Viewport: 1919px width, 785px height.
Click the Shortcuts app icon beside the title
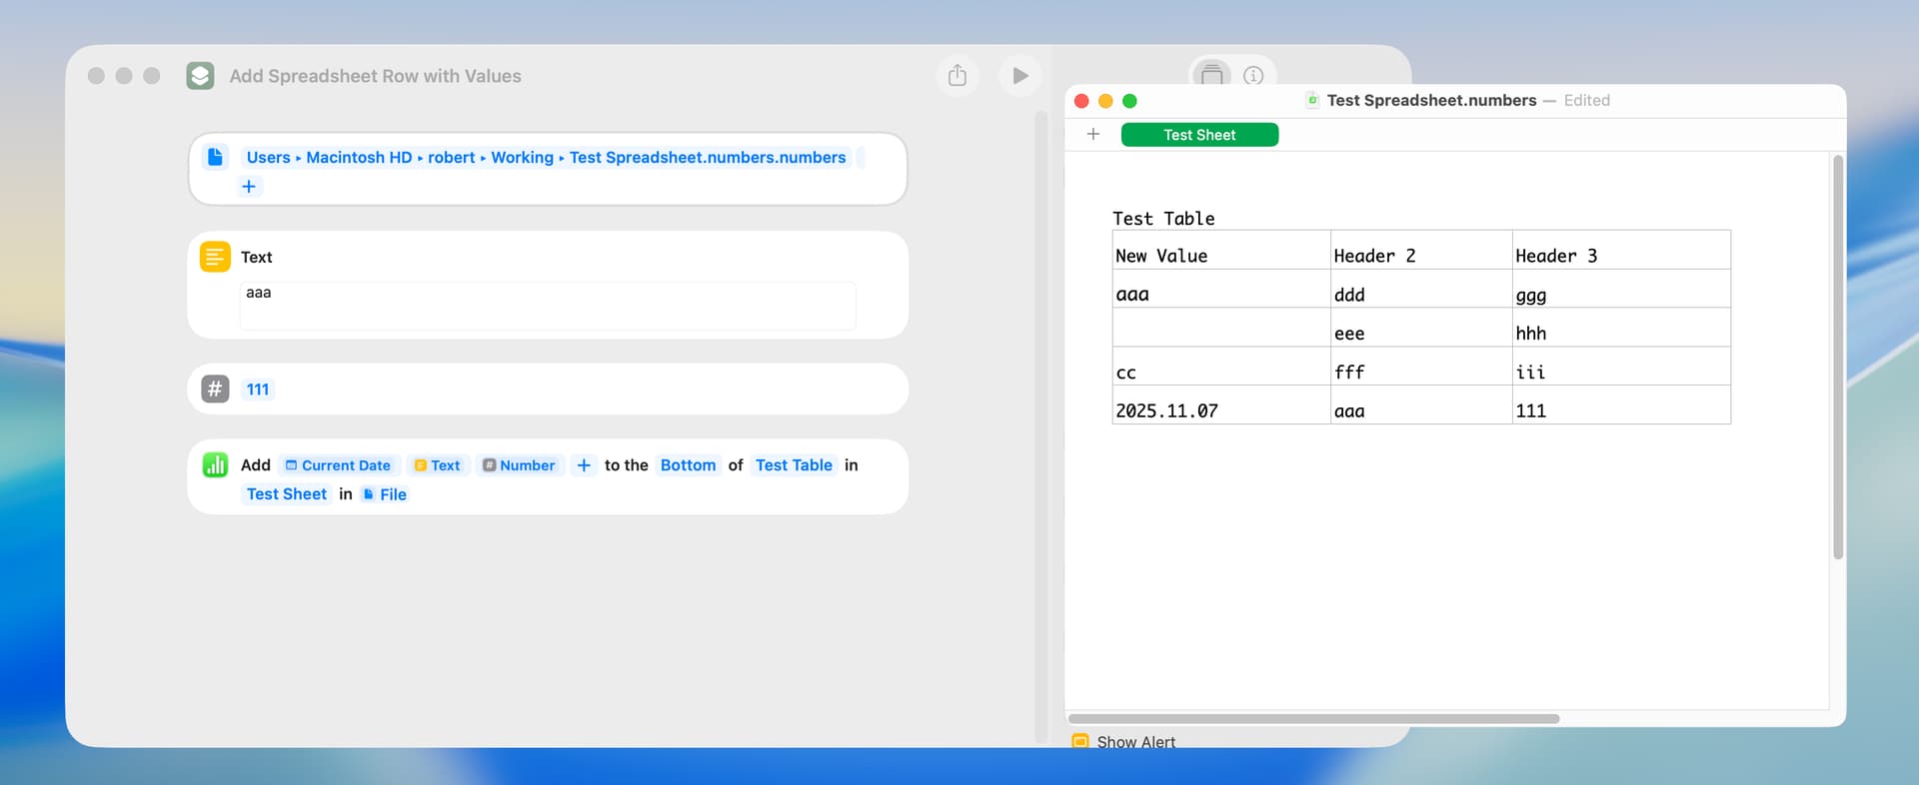[200, 76]
